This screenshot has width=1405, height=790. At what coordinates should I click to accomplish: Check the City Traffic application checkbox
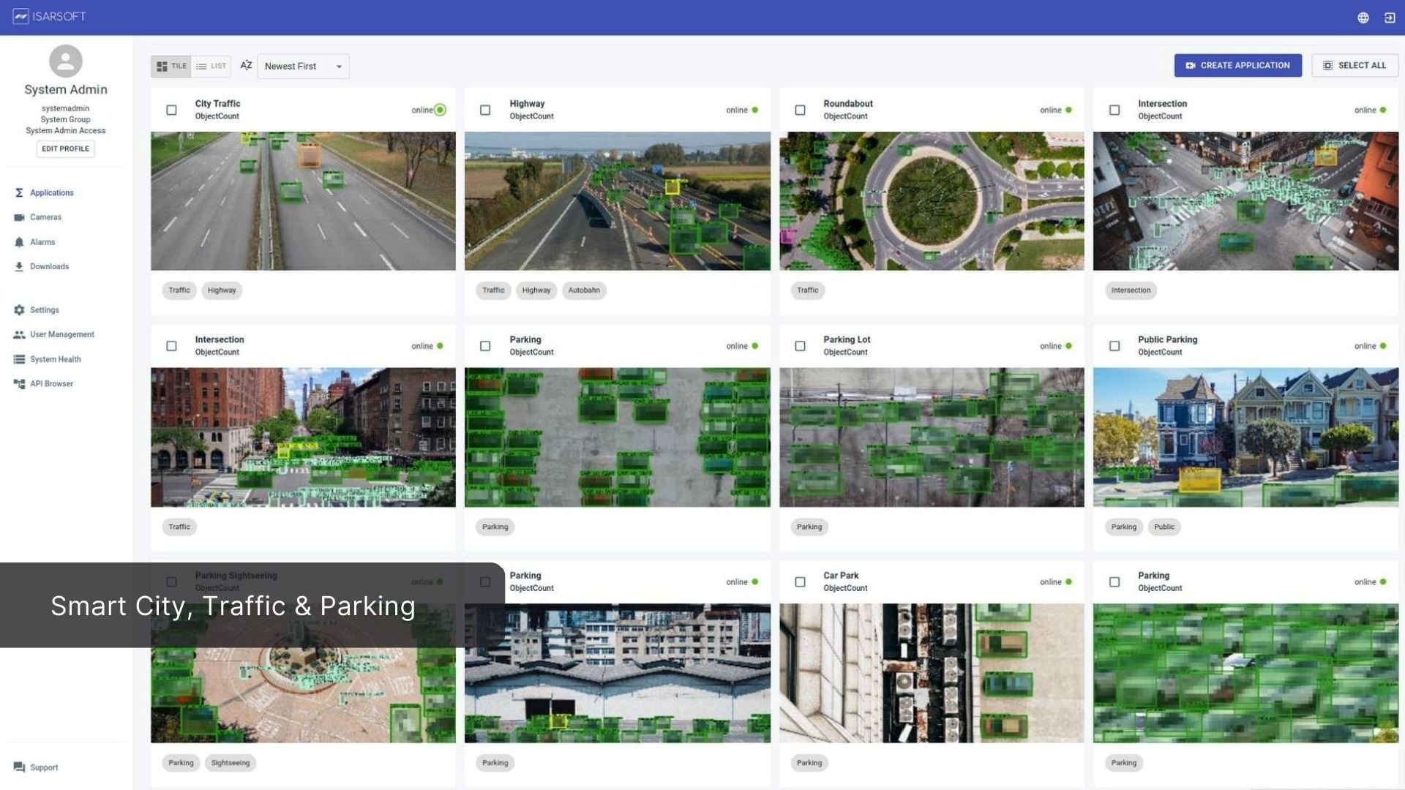pos(171,110)
